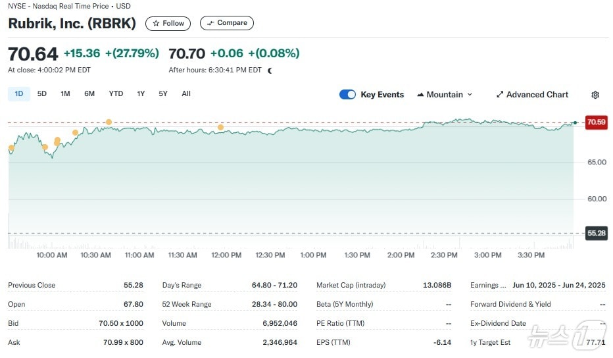
Task: Click the key event dot near 10:30 AM peak
Action: (109, 122)
